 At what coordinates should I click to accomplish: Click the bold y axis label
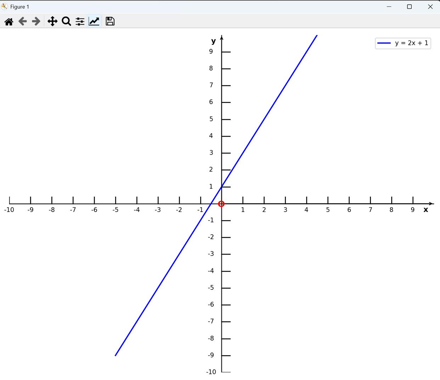tap(213, 41)
